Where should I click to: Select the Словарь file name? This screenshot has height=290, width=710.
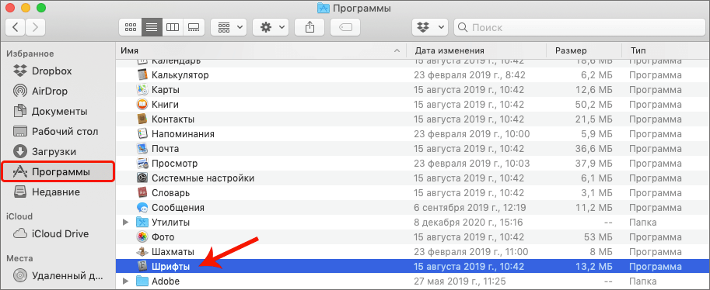tap(170, 193)
